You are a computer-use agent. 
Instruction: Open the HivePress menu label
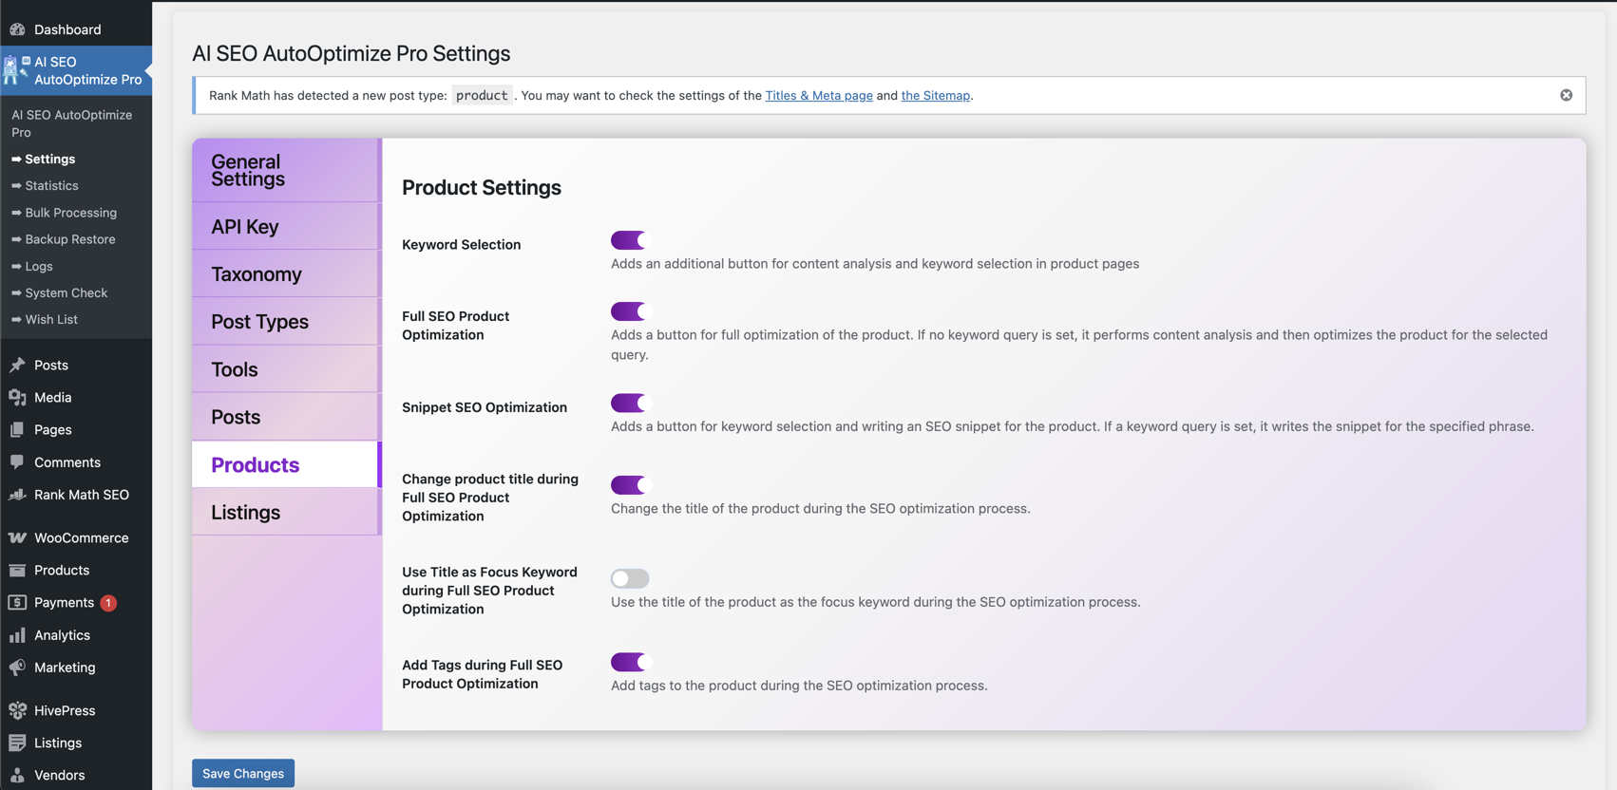point(65,710)
